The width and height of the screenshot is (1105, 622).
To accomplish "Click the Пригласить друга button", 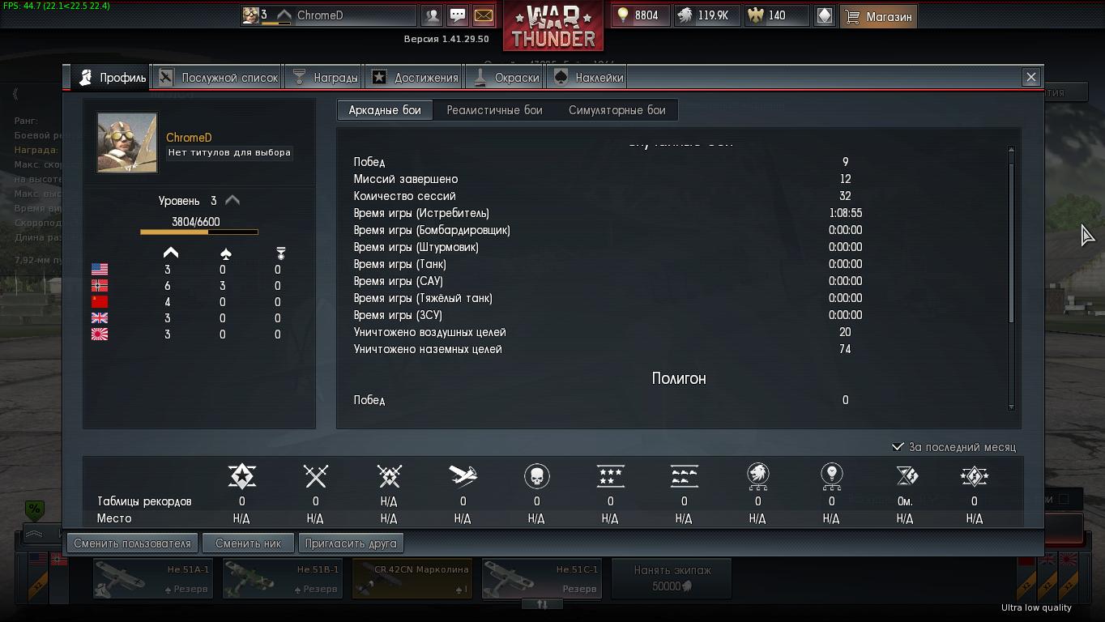I will point(351,543).
